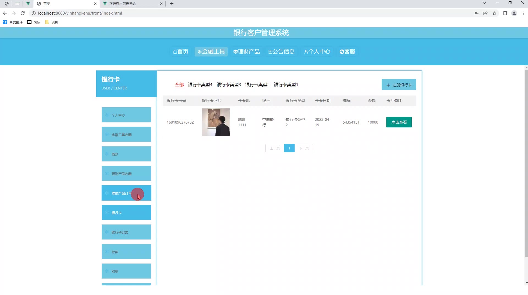
Task: Open 公告信息 navigation item
Action: coord(282,52)
